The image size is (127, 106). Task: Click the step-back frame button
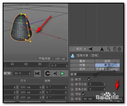click(55, 73)
